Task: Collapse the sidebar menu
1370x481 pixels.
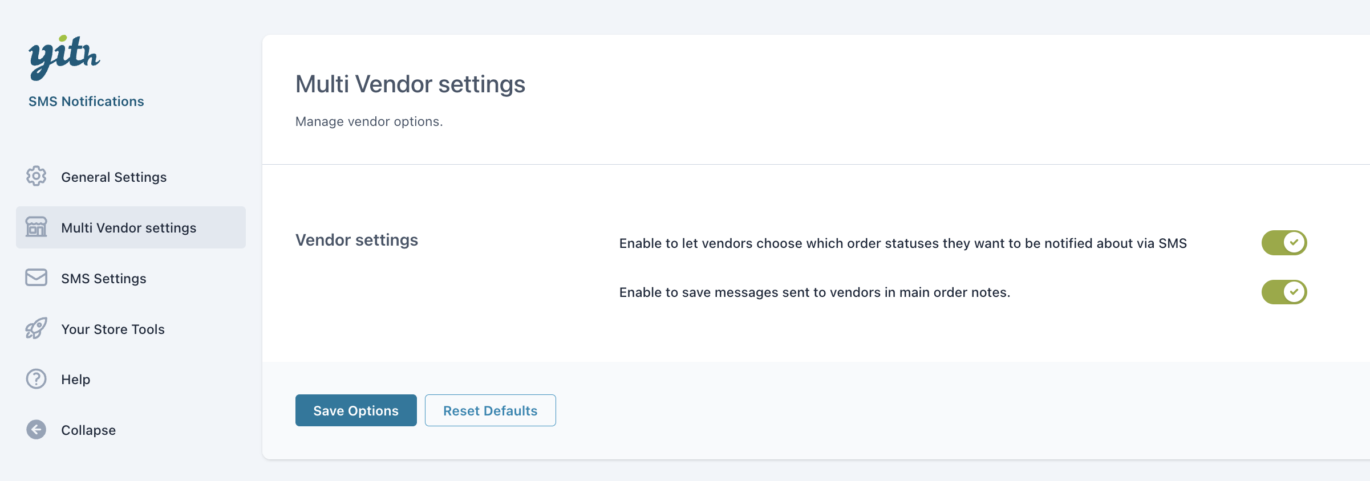Action: tap(88, 430)
